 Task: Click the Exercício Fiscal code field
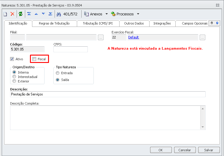coord(119,38)
